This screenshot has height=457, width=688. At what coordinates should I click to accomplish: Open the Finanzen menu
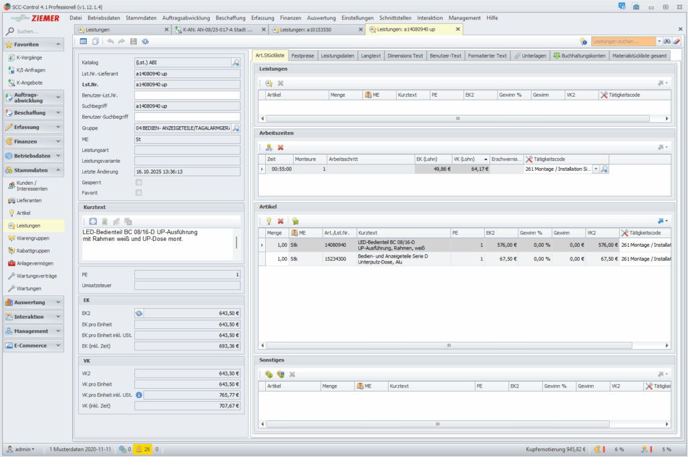(x=291, y=18)
